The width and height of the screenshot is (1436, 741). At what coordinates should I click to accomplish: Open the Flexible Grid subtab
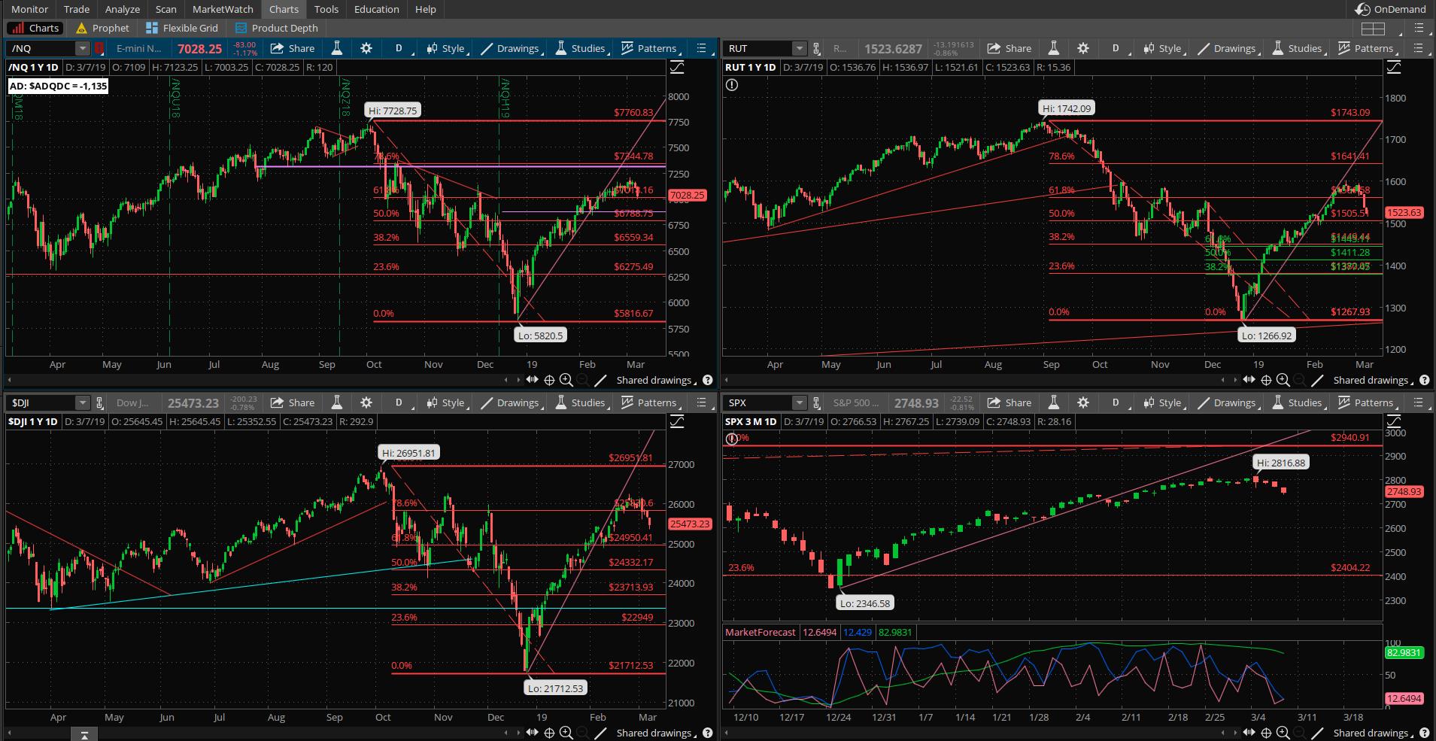tap(182, 28)
